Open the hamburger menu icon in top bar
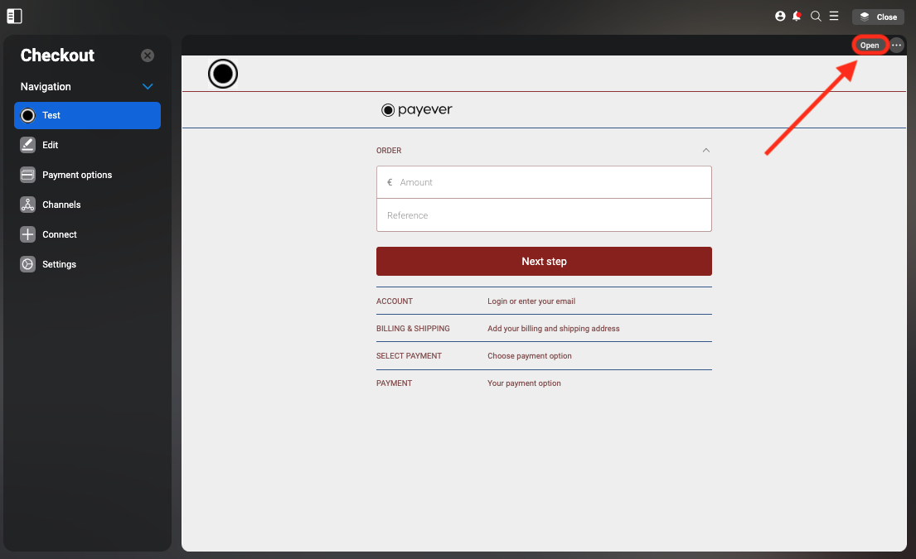This screenshot has width=916, height=559. (834, 17)
